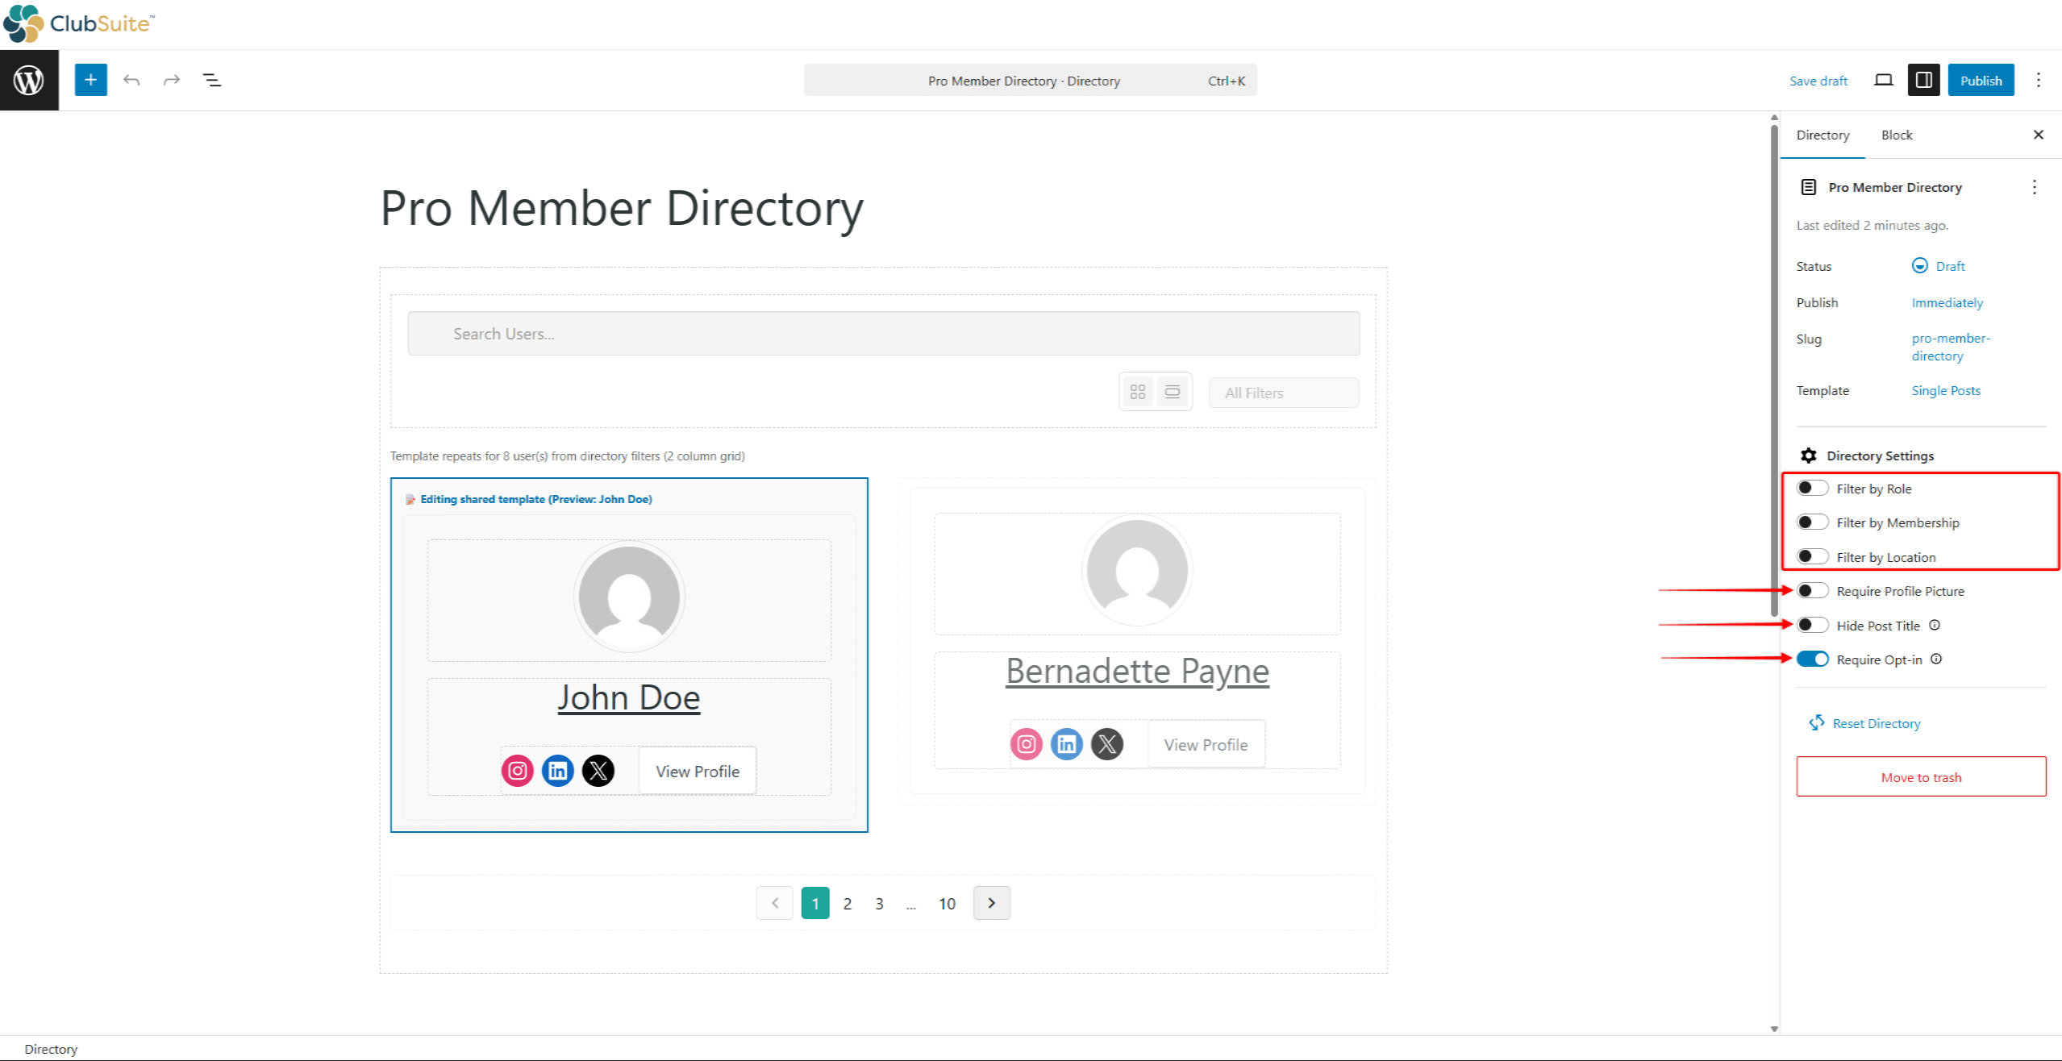Image resolution: width=2062 pixels, height=1061 pixels.
Task: Click the Instagram icon on John Doe's card
Action: [518, 770]
